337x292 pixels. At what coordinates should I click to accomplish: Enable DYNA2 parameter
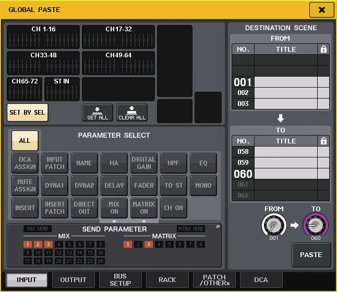click(x=85, y=186)
